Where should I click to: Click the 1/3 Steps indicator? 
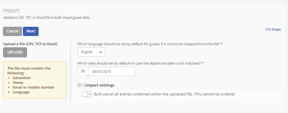273,29
